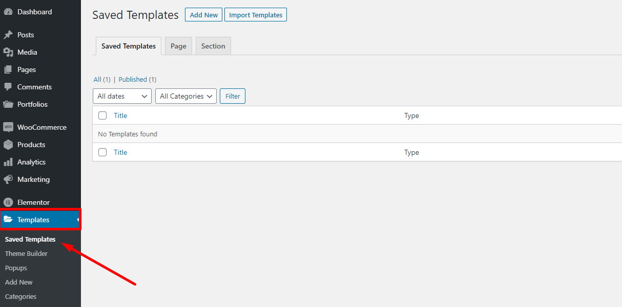Click the Add New button by the heading
This screenshot has height=307, width=622.
coord(204,15)
